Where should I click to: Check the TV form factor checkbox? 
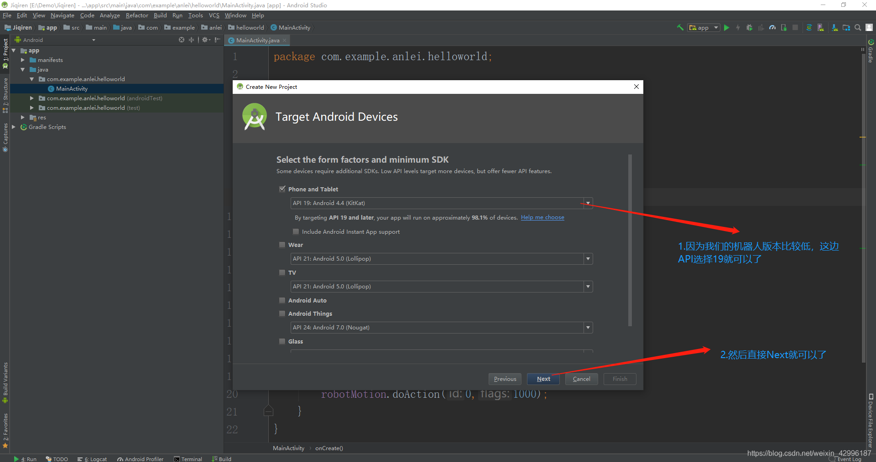point(282,272)
